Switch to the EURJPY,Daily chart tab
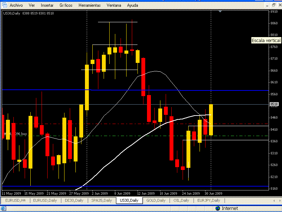The width and height of the screenshot is (282, 212). pos(209,200)
